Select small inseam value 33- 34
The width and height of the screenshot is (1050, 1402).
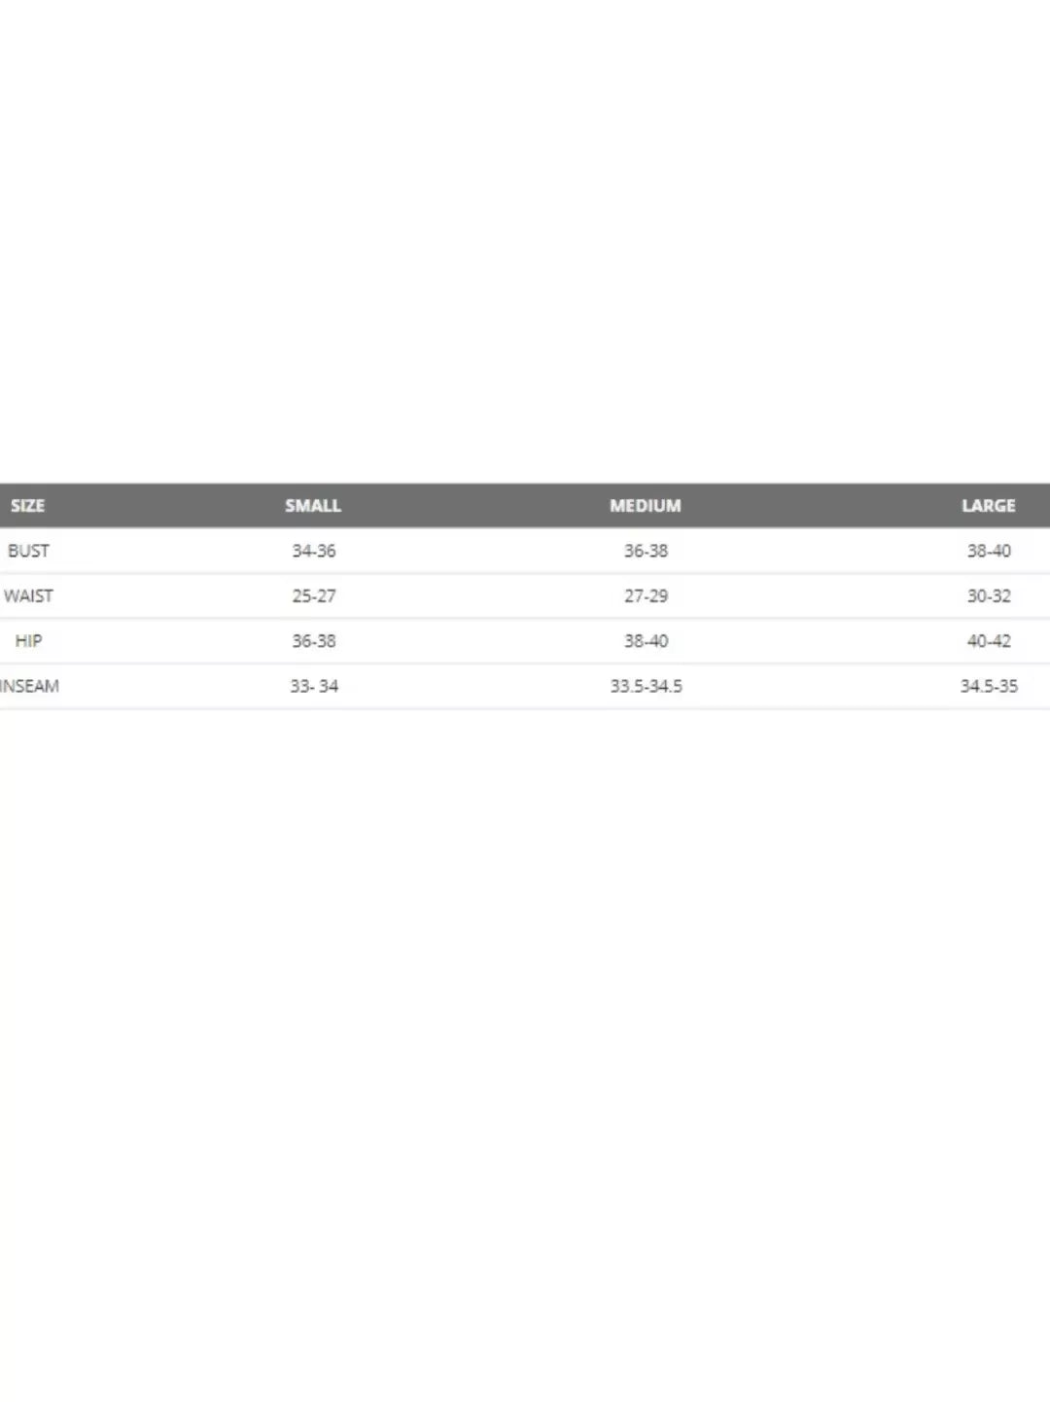pyautogui.click(x=313, y=686)
